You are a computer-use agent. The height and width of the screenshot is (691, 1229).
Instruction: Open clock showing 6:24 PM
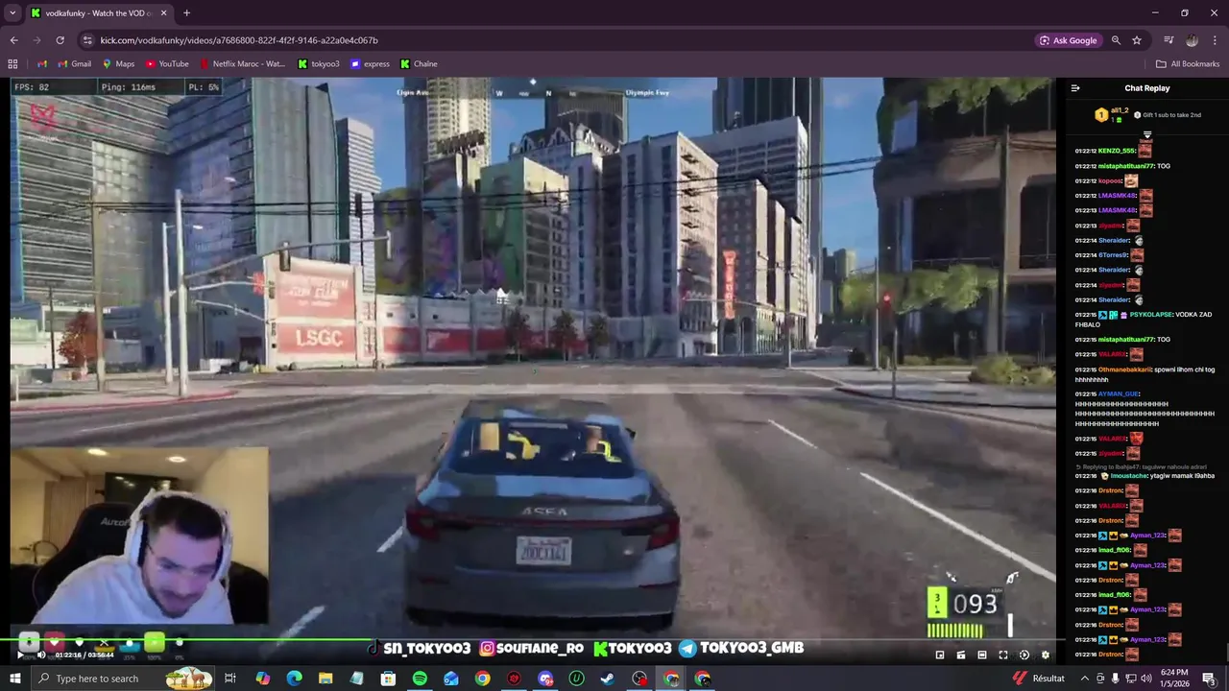click(x=1174, y=679)
